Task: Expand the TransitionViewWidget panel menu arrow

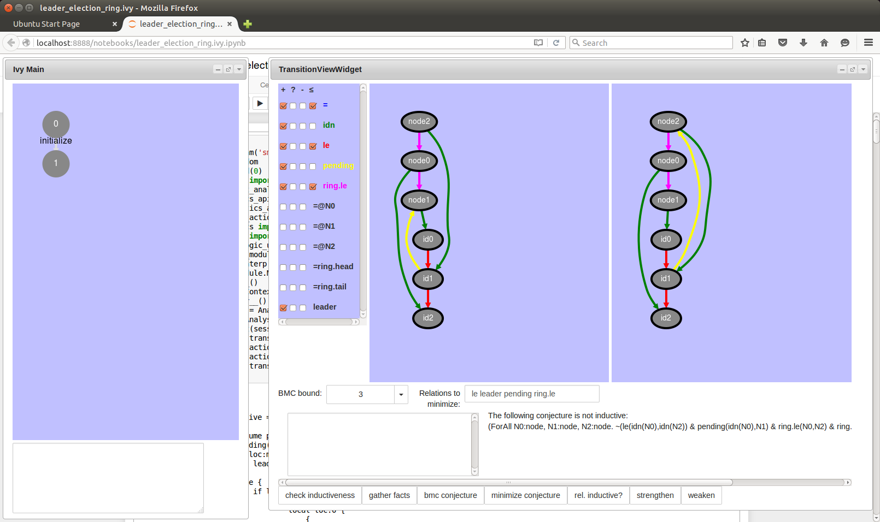Action: (863, 69)
